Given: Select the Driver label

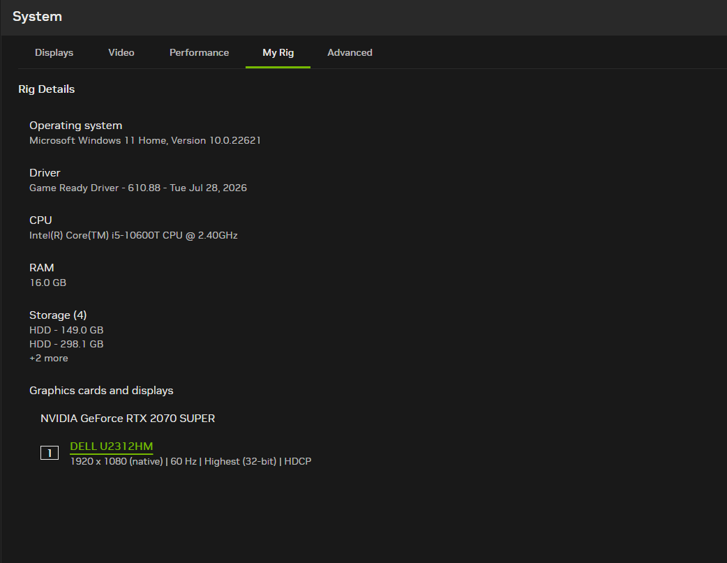Looking at the screenshot, I should (45, 173).
